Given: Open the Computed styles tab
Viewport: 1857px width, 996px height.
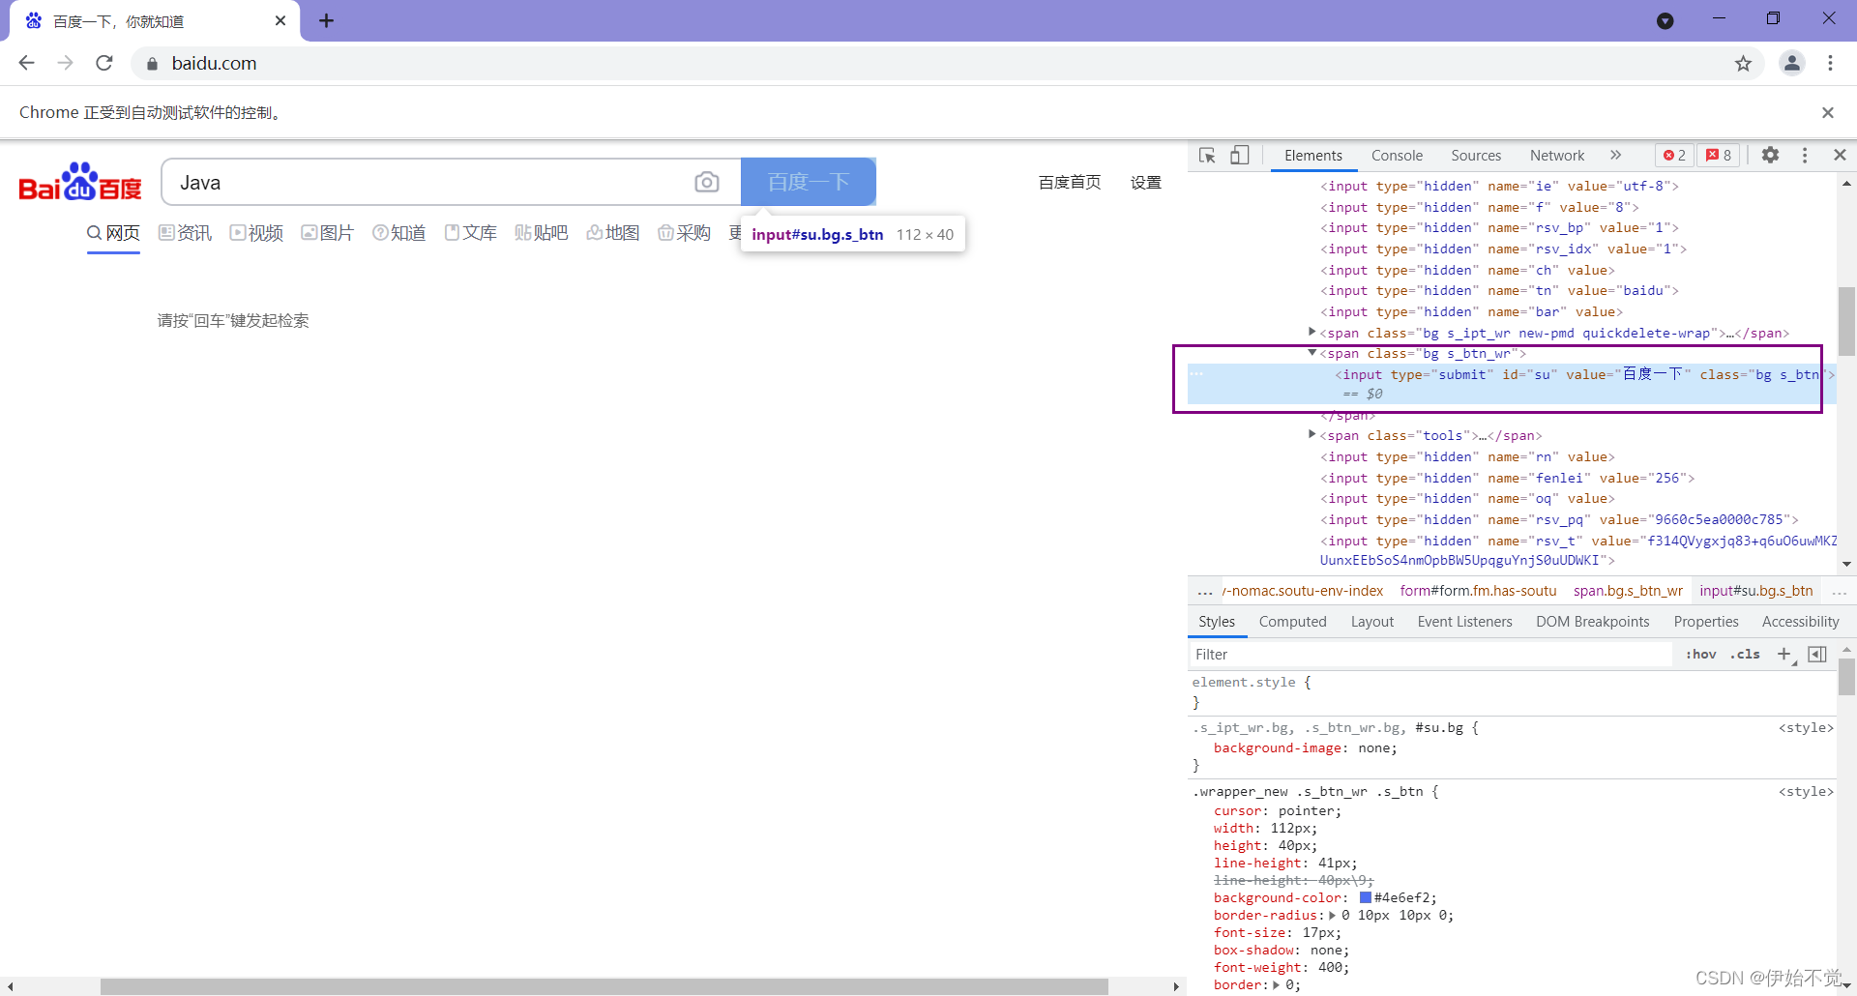Looking at the screenshot, I should (x=1292, y=622).
